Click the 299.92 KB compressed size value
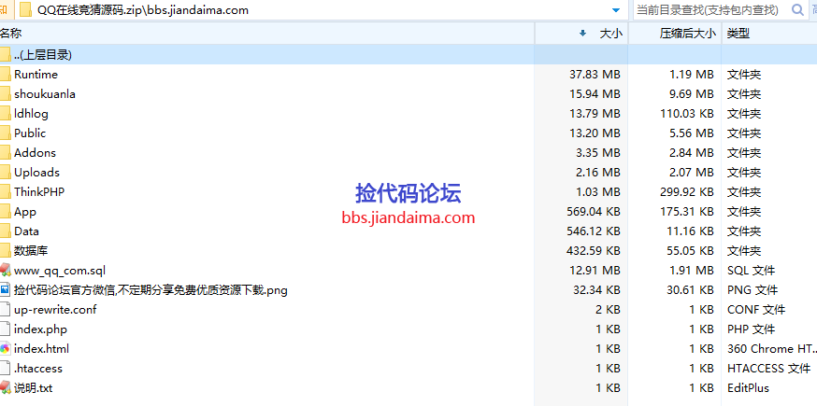 [x=687, y=192]
